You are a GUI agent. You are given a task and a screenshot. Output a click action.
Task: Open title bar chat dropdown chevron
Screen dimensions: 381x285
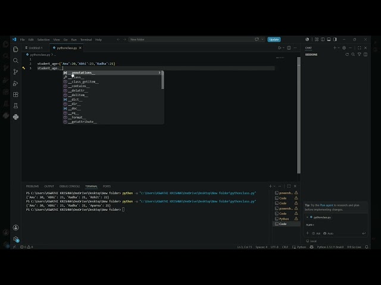pyautogui.click(x=263, y=39)
